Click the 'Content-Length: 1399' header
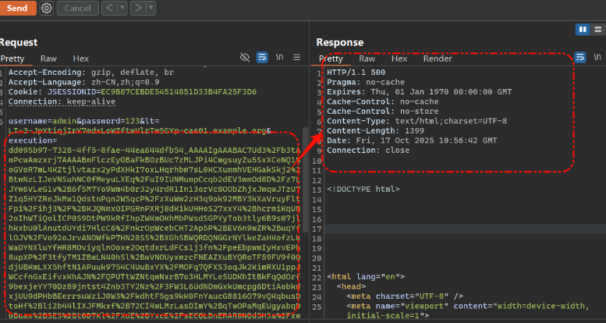The image size is (606, 323). click(375, 131)
